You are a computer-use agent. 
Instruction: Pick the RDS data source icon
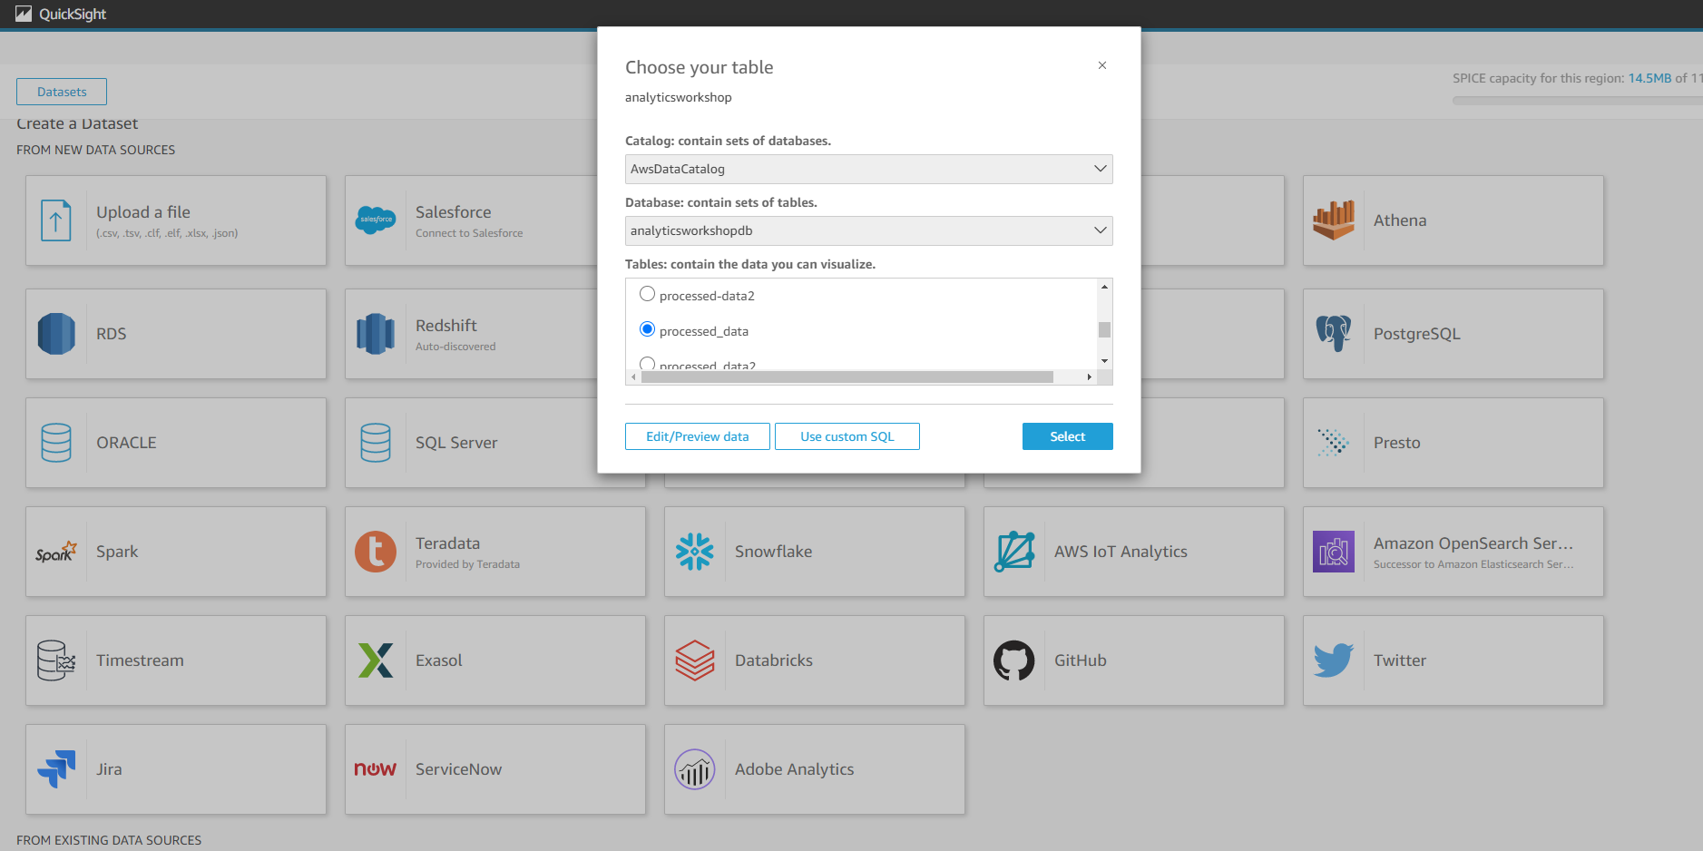(x=56, y=334)
